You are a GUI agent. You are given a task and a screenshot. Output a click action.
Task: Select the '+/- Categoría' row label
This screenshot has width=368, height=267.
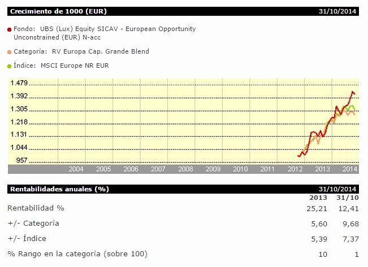(x=33, y=224)
